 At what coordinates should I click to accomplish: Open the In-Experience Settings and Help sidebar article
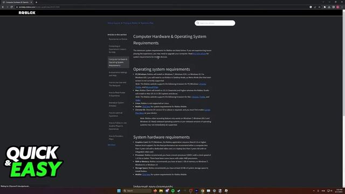tap(118, 74)
